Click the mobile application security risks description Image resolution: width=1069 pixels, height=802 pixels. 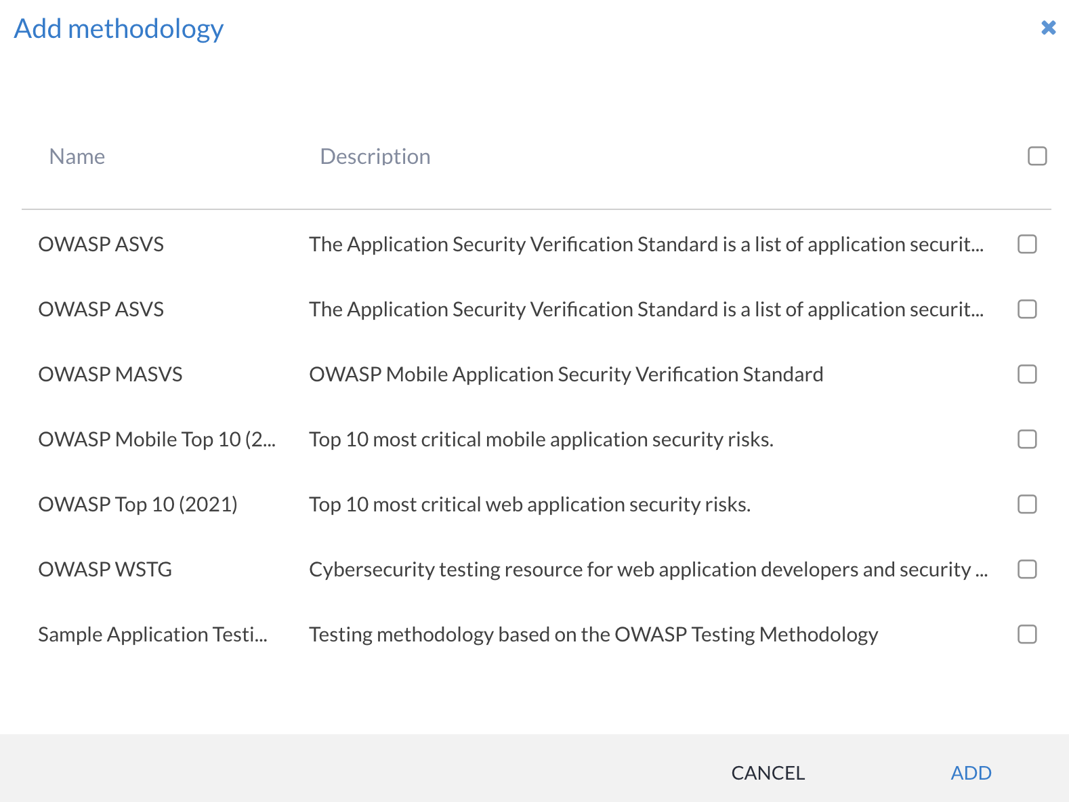(541, 440)
